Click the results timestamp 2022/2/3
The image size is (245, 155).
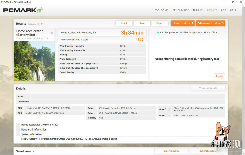(x=36, y=24)
